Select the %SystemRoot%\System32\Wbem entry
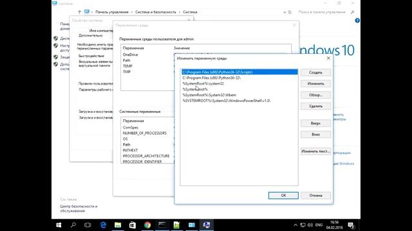This screenshot has height=231, width=412. pyautogui.click(x=239, y=95)
